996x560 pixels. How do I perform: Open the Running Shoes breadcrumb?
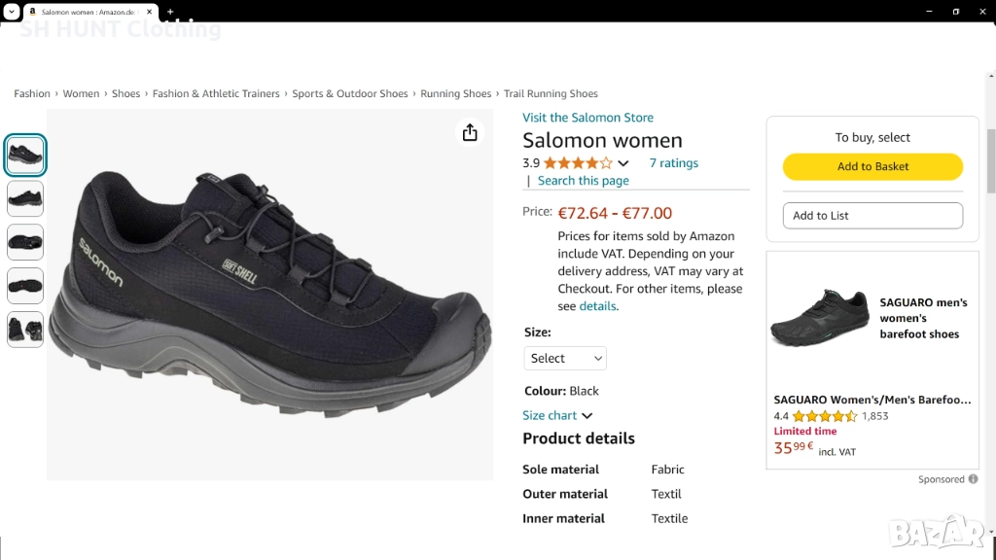tap(455, 93)
